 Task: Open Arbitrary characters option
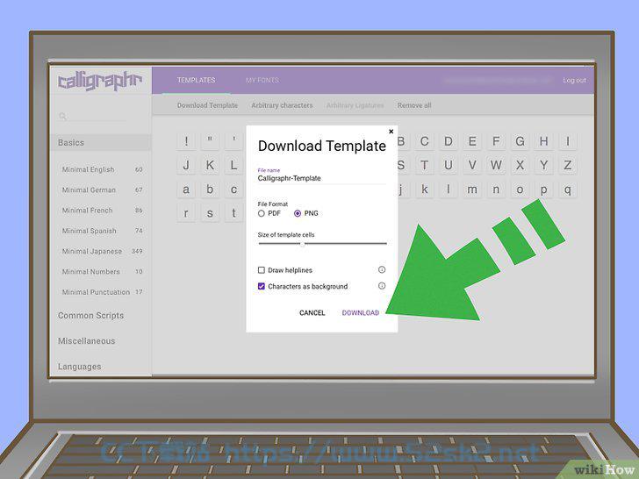tap(282, 105)
